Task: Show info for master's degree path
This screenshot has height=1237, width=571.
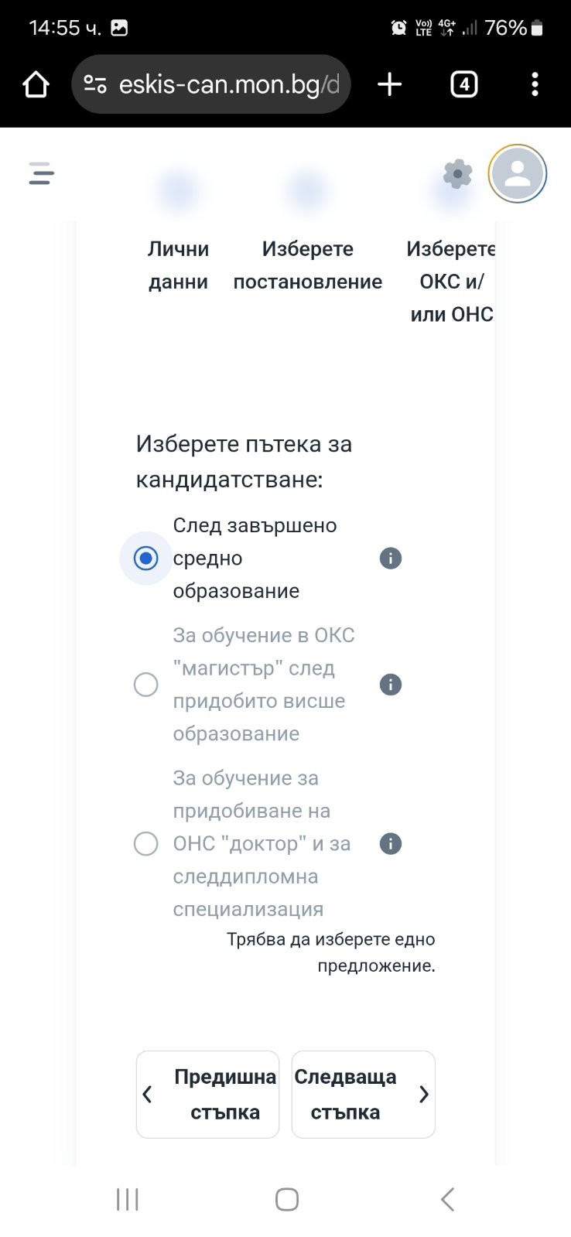Action: tap(391, 685)
